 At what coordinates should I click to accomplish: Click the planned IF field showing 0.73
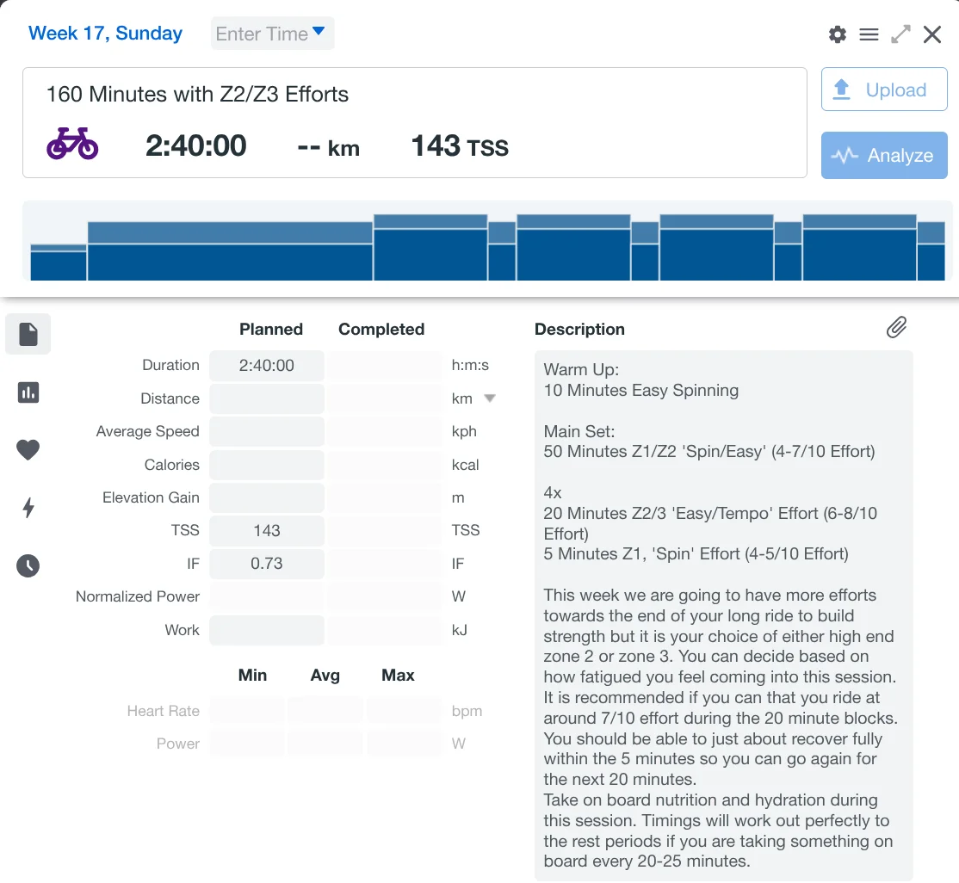point(267,564)
